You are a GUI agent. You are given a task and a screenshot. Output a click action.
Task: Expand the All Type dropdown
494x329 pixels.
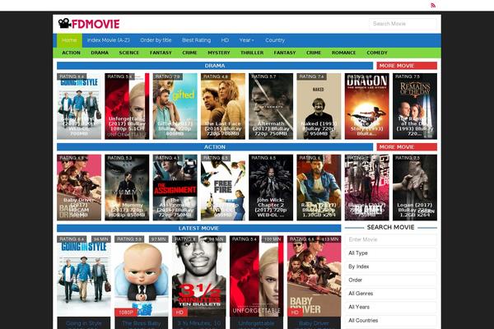coord(390,253)
